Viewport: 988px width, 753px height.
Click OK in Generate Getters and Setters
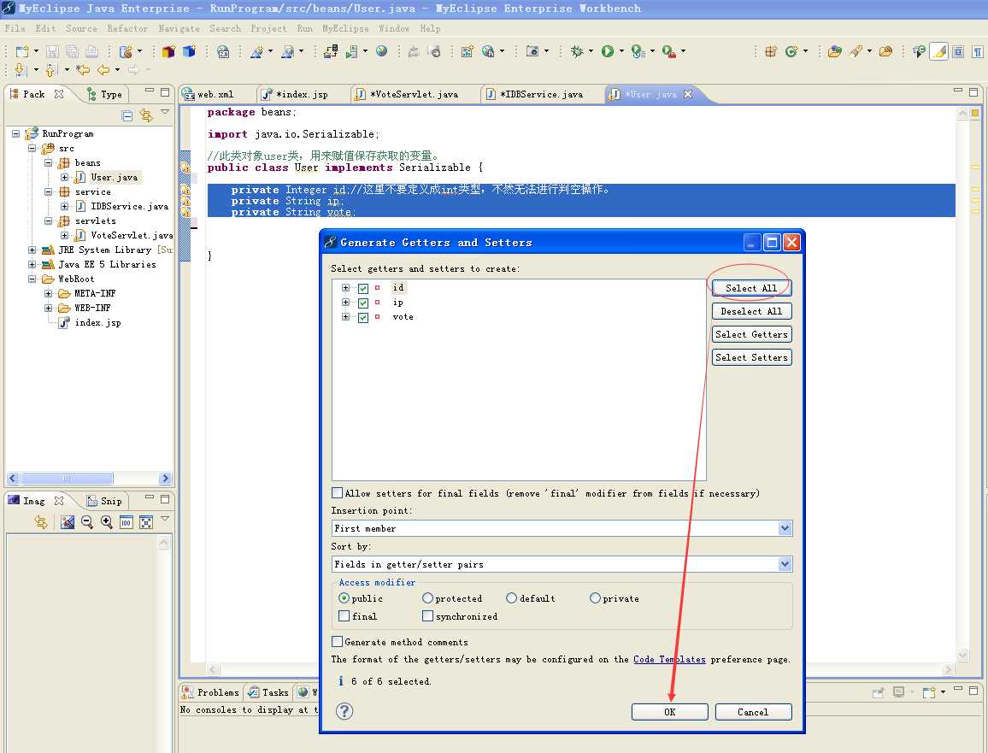click(x=669, y=712)
